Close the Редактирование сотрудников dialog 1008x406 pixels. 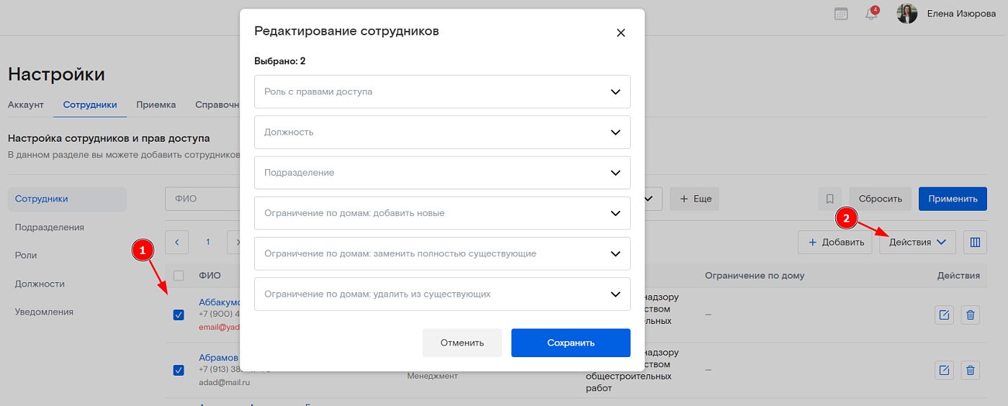click(x=621, y=32)
